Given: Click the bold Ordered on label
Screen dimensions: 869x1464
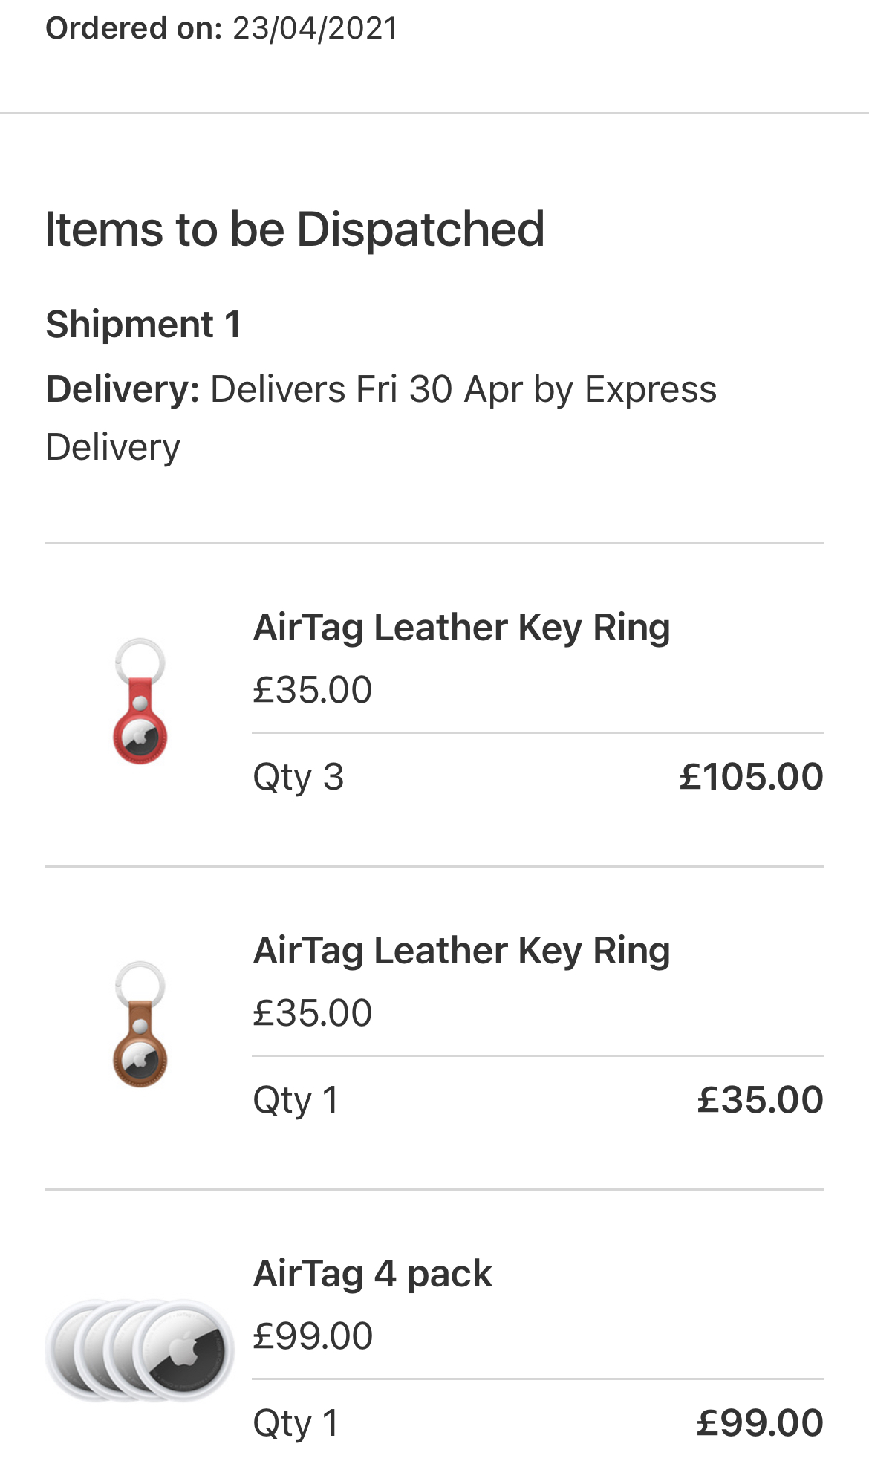Looking at the screenshot, I should [x=134, y=28].
